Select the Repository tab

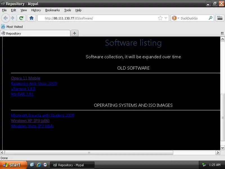tap(35, 33)
